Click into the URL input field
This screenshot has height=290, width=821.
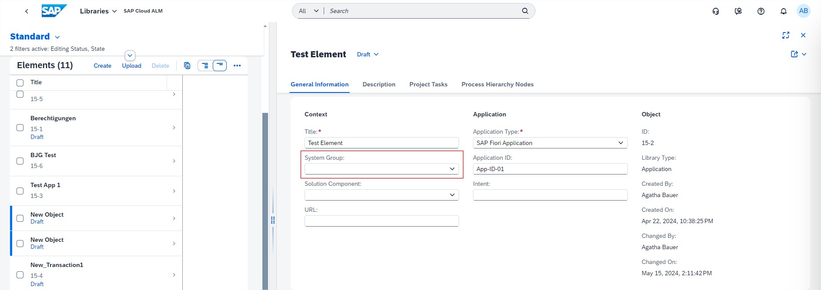click(381, 221)
